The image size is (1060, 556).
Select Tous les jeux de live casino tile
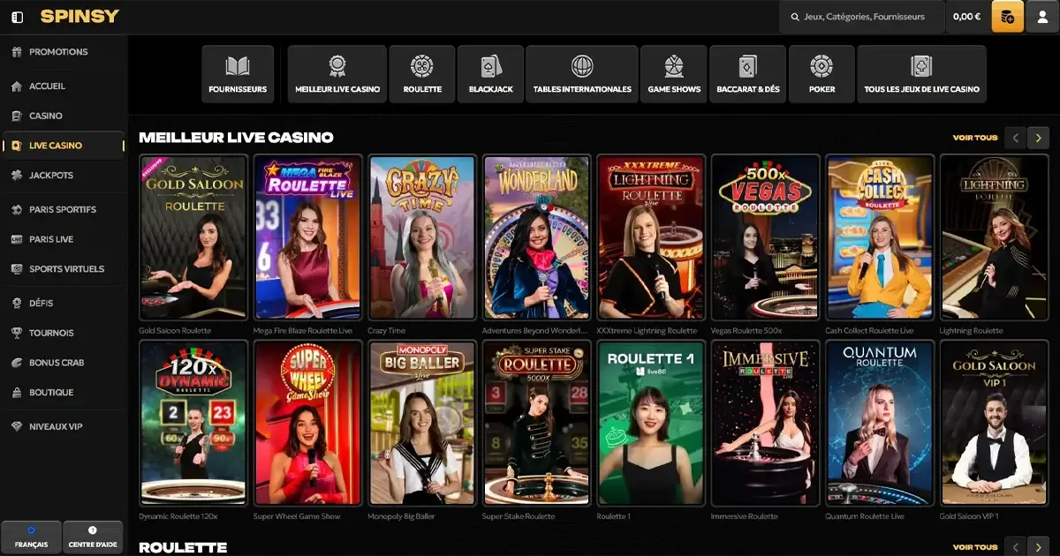[921, 75]
